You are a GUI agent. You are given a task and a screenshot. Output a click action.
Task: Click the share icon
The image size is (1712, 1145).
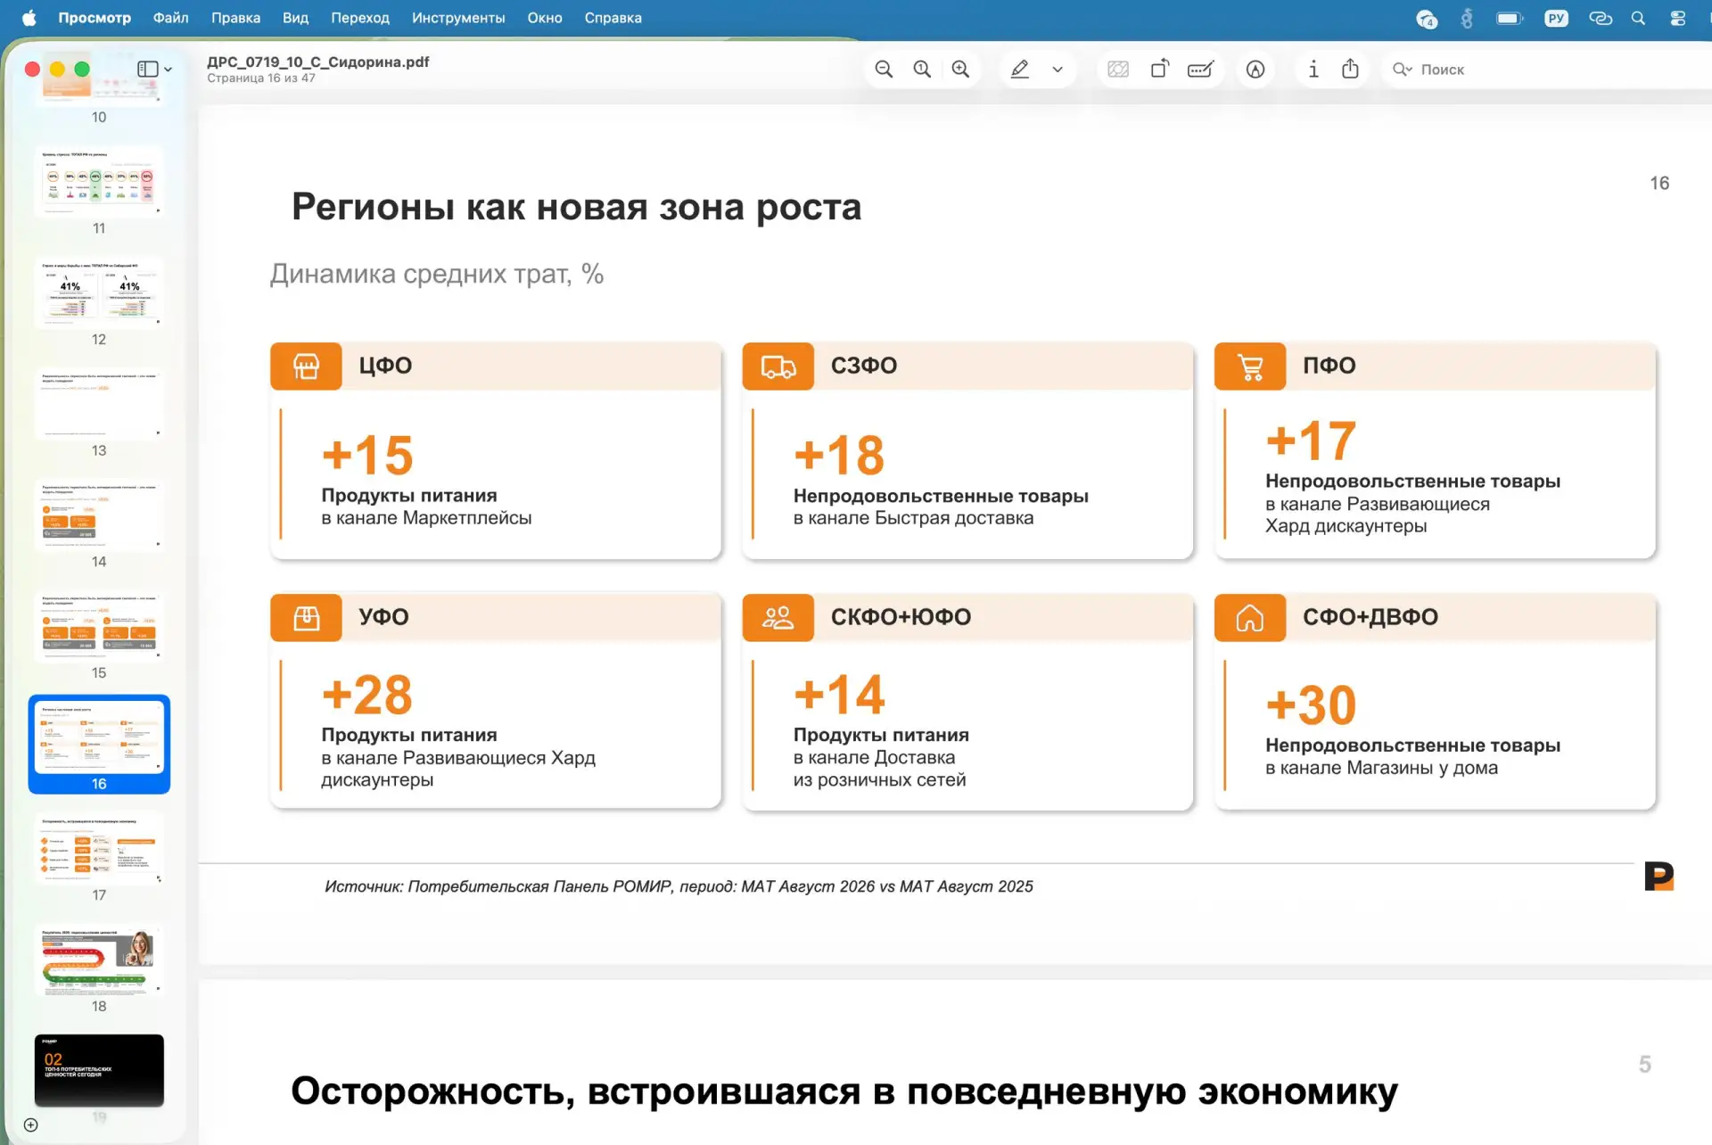point(1350,69)
